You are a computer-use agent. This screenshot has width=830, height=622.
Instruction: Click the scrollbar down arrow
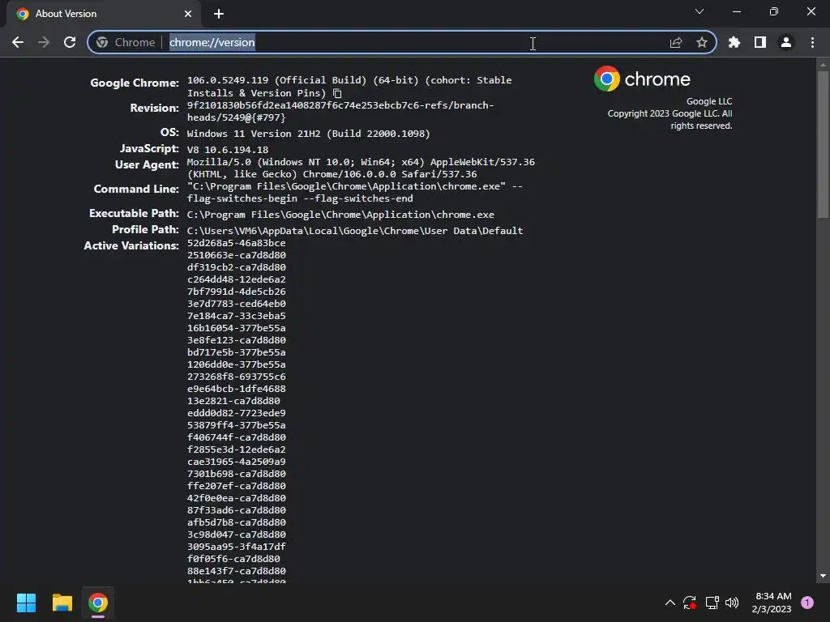pyautogui.click(x=823, y=576)
